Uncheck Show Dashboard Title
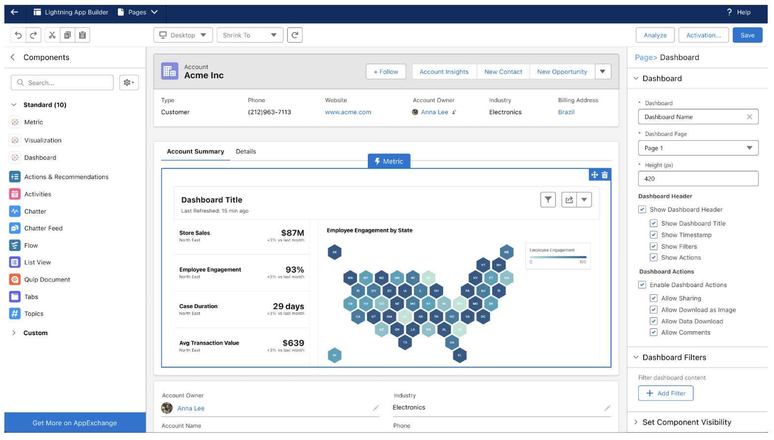This screenshot has height=440, width=774. 654,223
